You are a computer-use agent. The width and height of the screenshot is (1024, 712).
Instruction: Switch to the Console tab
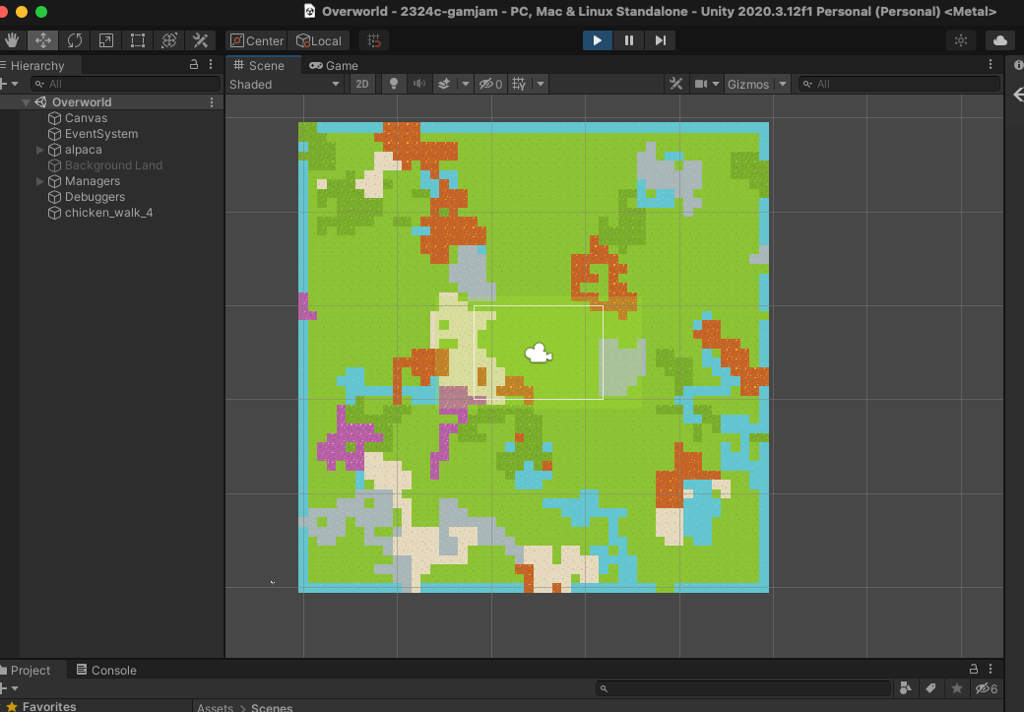[112, 670]
